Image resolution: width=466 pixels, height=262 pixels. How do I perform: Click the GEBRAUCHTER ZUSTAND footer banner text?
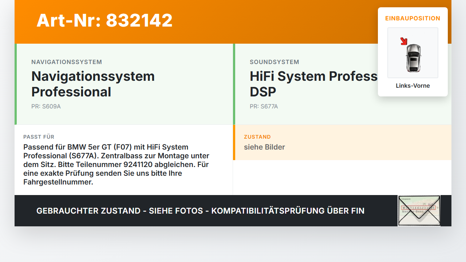[200, 211]
